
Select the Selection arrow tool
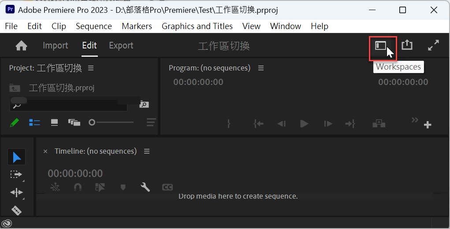(16, 157)
